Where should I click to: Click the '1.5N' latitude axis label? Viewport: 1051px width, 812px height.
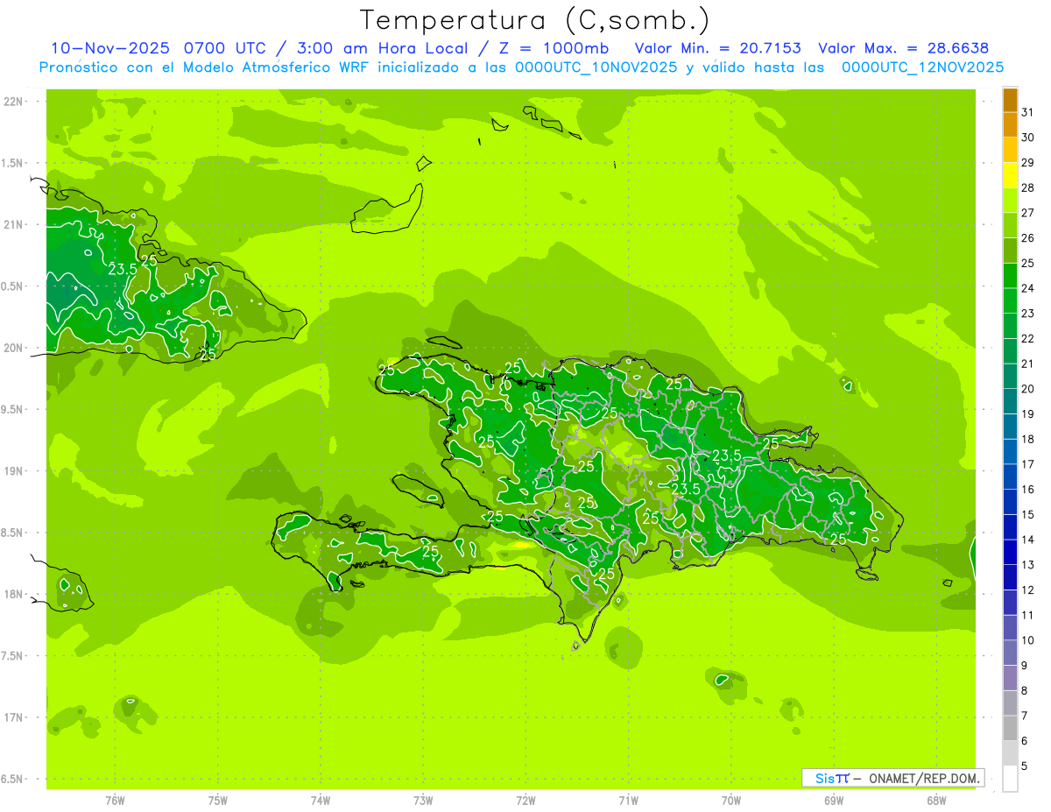point(13,163)
